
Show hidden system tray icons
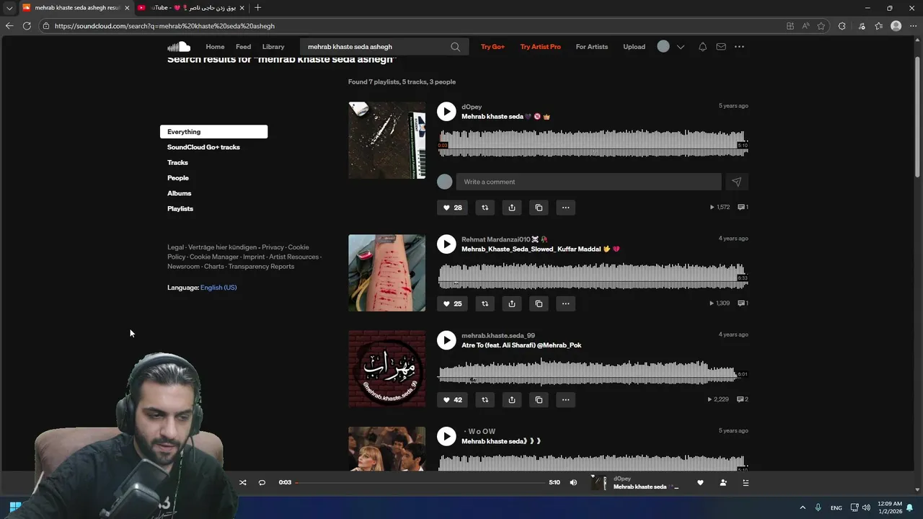tap(803, 507)
